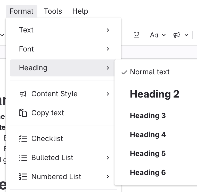
Task: Expand the Font submenu chevron
Action: point(108,49)
